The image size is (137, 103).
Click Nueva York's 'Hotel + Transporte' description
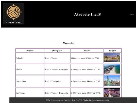53,81
